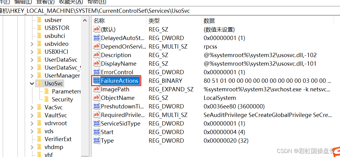This screenshot has height=157, width=340.
Task: Click the tree pane scroll-up arrow
Action: (x=85, y=20)
